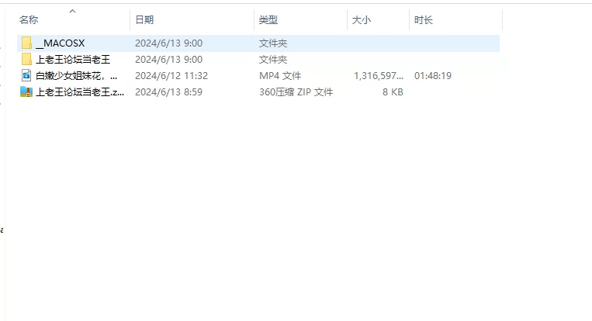Image resolution: width=592 pixels, height=321 pixels.
Task: Sort files by 日期 column header
Action: (x=144, y=20)
